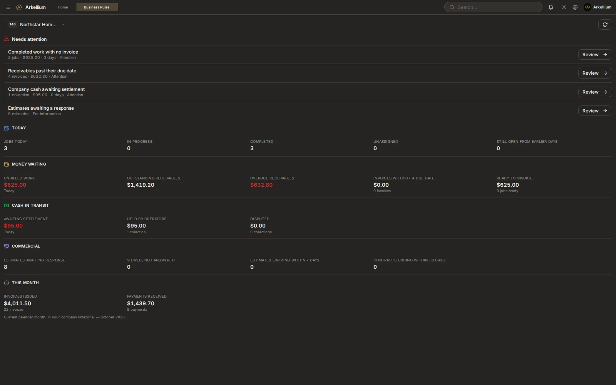Click the Arkellium user avatar
Screen dimensions: 616x385
click(588, 7)
